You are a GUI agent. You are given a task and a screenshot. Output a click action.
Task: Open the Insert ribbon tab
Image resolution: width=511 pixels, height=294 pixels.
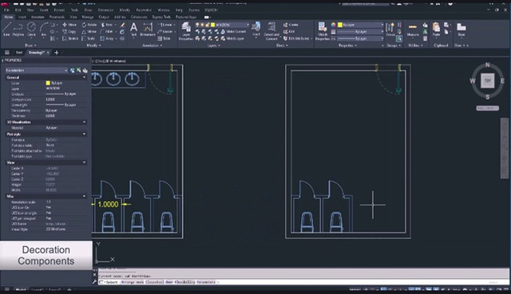coord(22,17)
